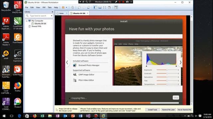Screen dimensions: 213x119
Task: Open the File menu
Action: click(x=27, y=7)
